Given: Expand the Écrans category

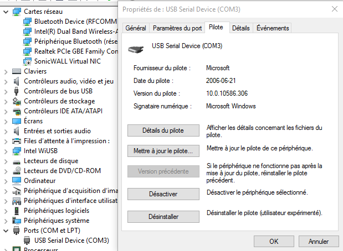Looking at the screenshot, I should [x=6, y=121].
